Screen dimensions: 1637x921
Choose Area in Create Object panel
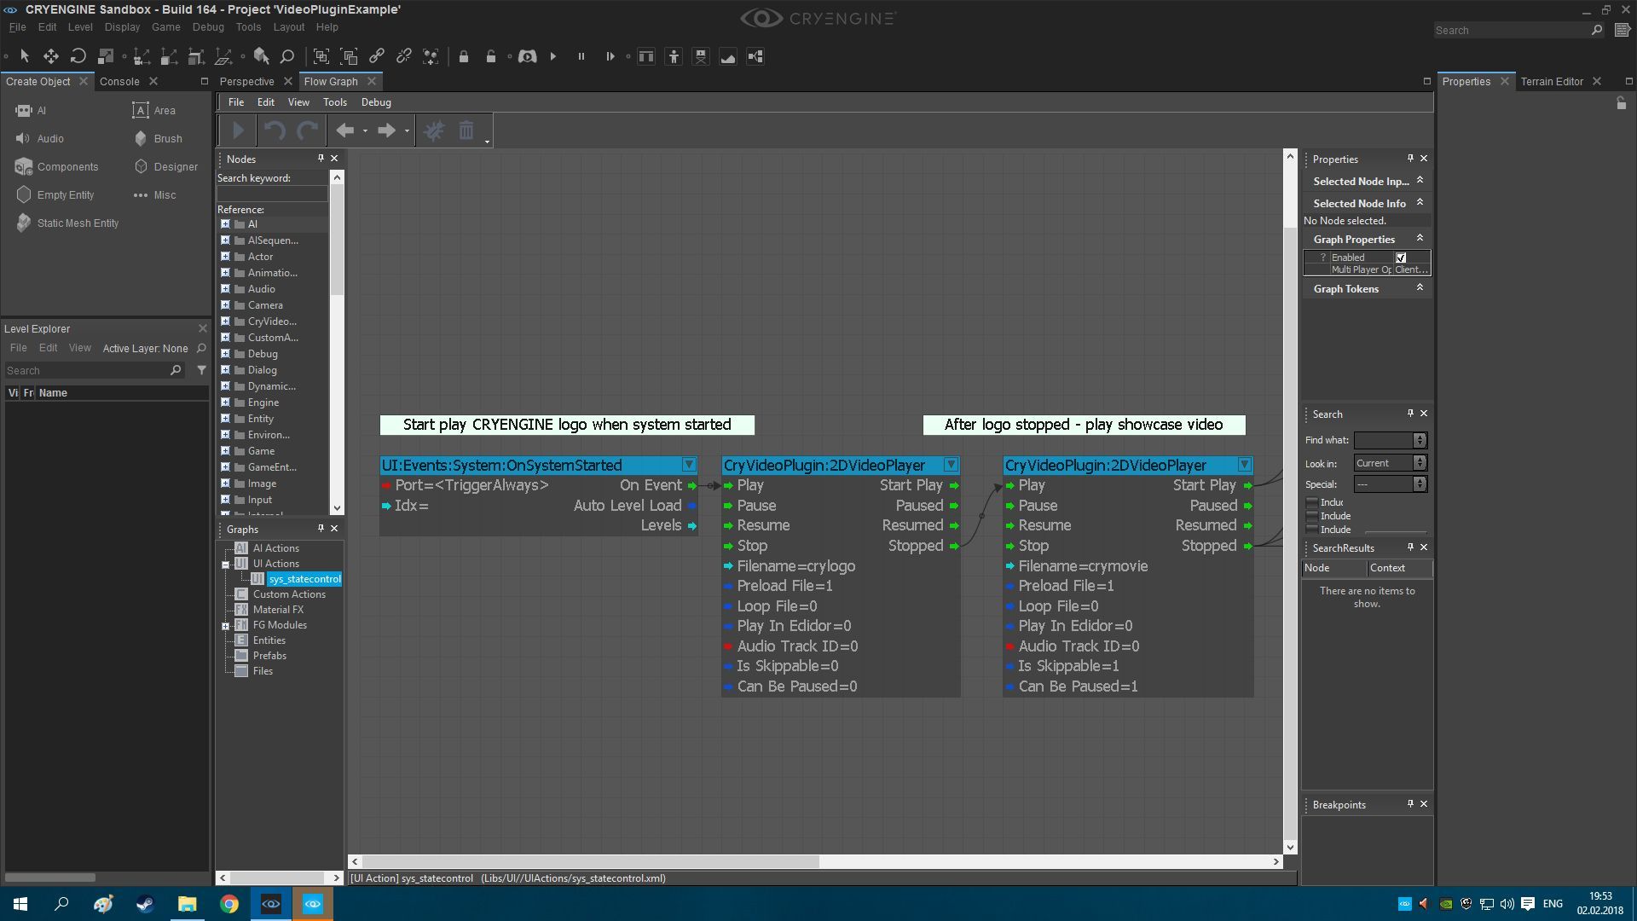154,111
